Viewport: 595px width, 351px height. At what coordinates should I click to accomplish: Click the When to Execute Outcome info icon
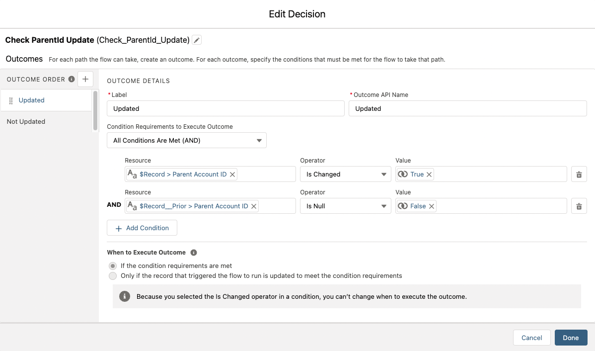(x=194, y=253)
